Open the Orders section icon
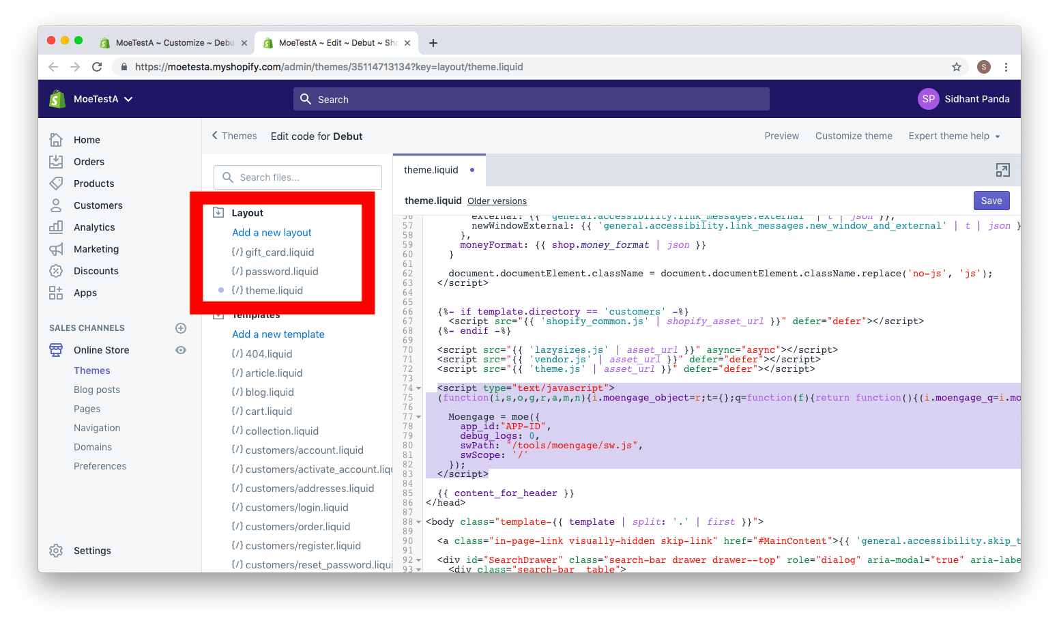1059x623 pixels. coord(56,162)
